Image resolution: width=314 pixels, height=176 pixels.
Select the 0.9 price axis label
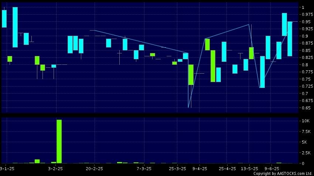(305, 36)
